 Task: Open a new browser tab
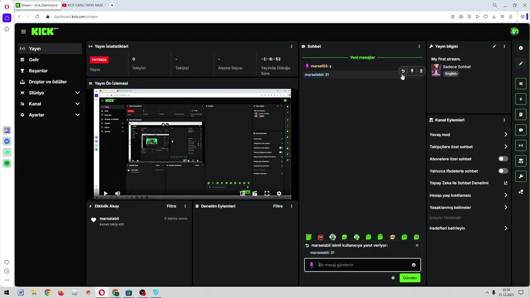[112, 5]
